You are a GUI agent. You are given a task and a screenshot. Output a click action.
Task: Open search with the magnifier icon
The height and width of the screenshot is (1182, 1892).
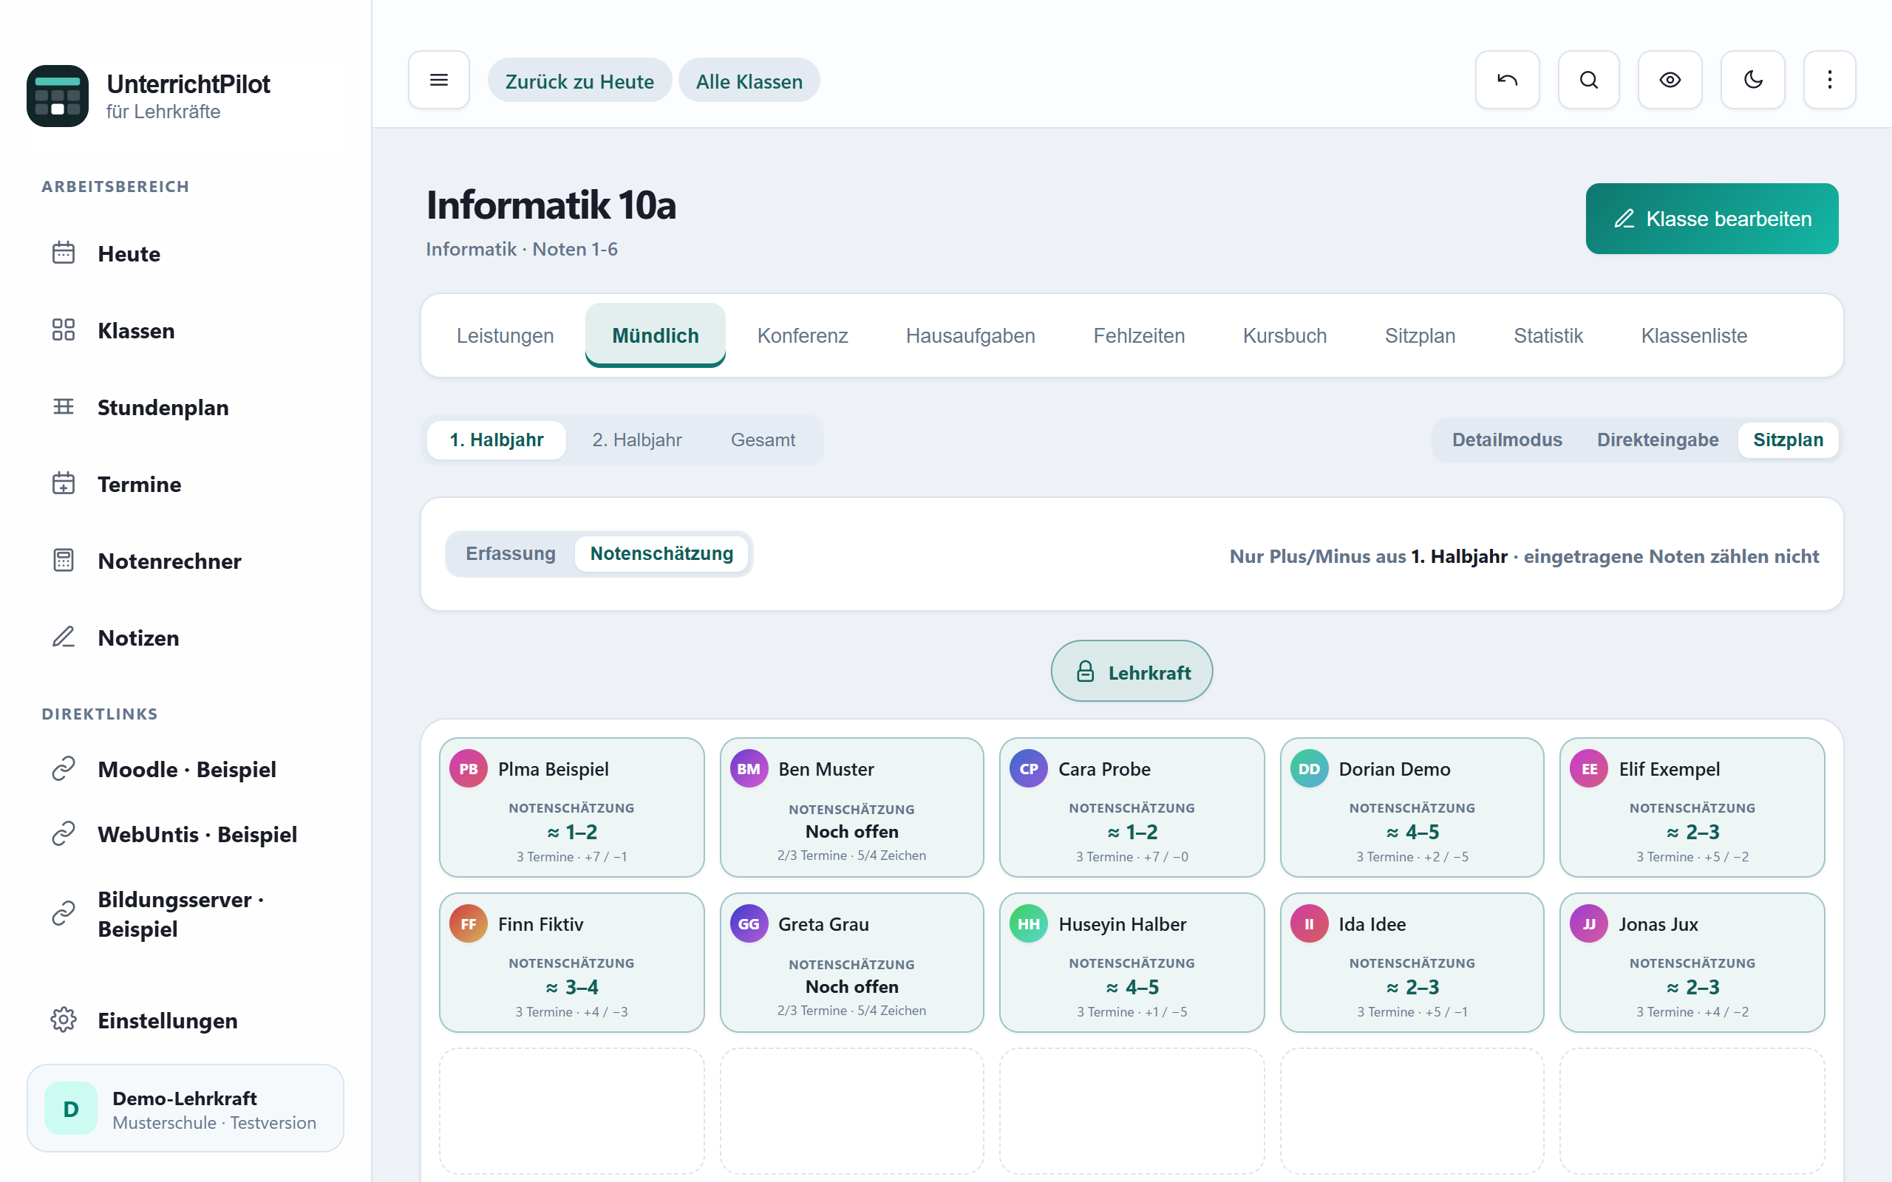click(x=1588, y=80)
